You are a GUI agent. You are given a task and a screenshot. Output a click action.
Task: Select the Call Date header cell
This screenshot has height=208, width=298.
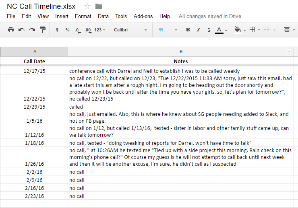(x=34, y=61)
